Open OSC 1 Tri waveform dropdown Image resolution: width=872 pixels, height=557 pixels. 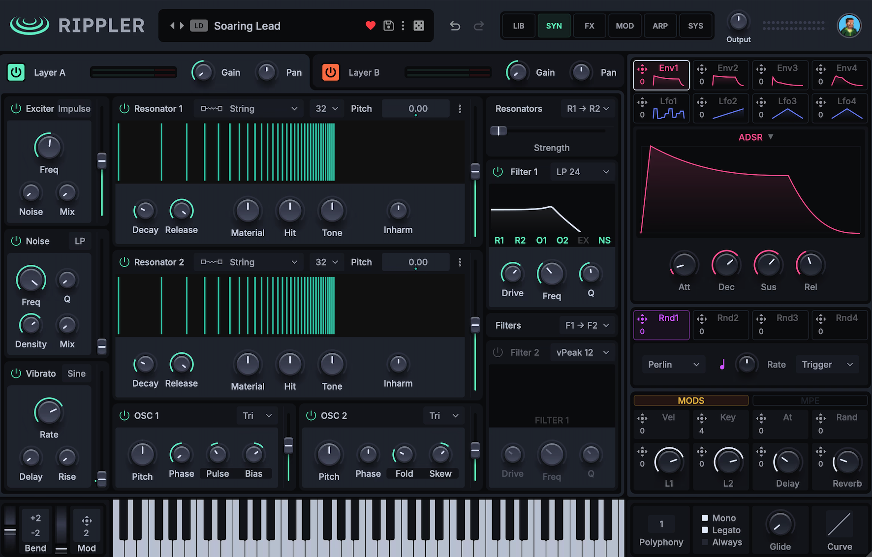point(257,416)
